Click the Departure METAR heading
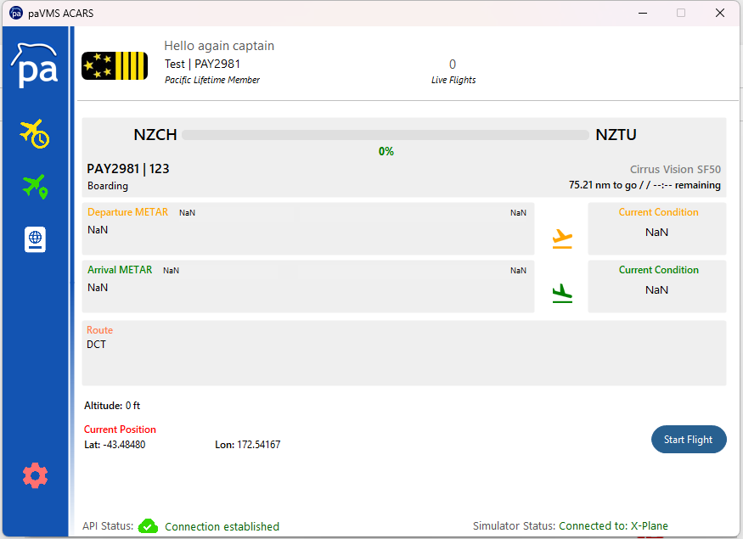This screenshot has height=539, width=743. tap(128, 212)
